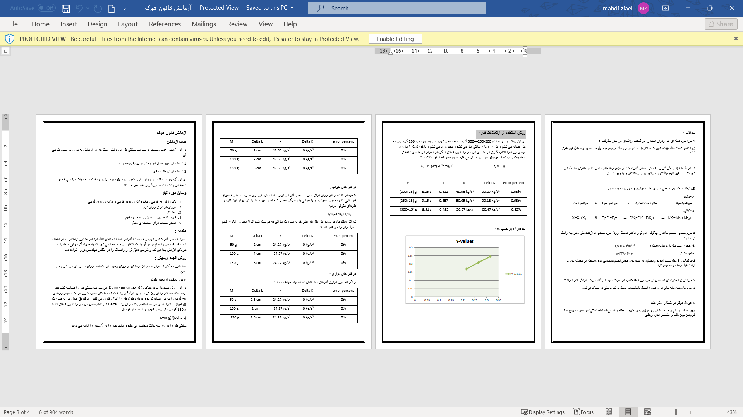The image size is (743, 417).
Task: Click the magnifier search icon
Action: pyautogui.click(x=321, y=8)
